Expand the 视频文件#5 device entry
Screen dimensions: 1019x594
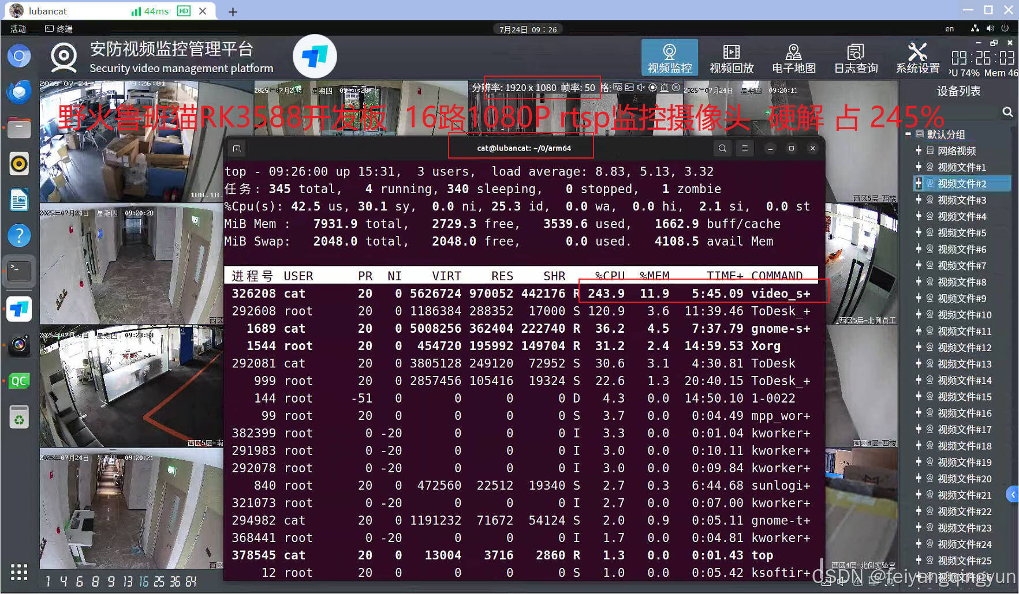(920, 233)
